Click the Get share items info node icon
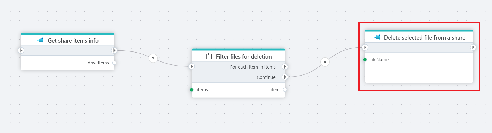The image size is (492, 133). coord(41,40)
